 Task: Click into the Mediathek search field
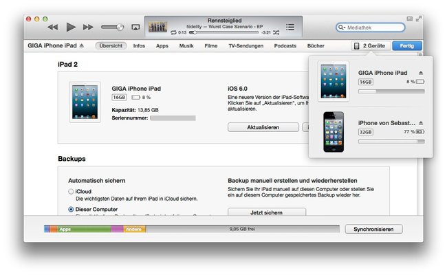coord(371,27)
